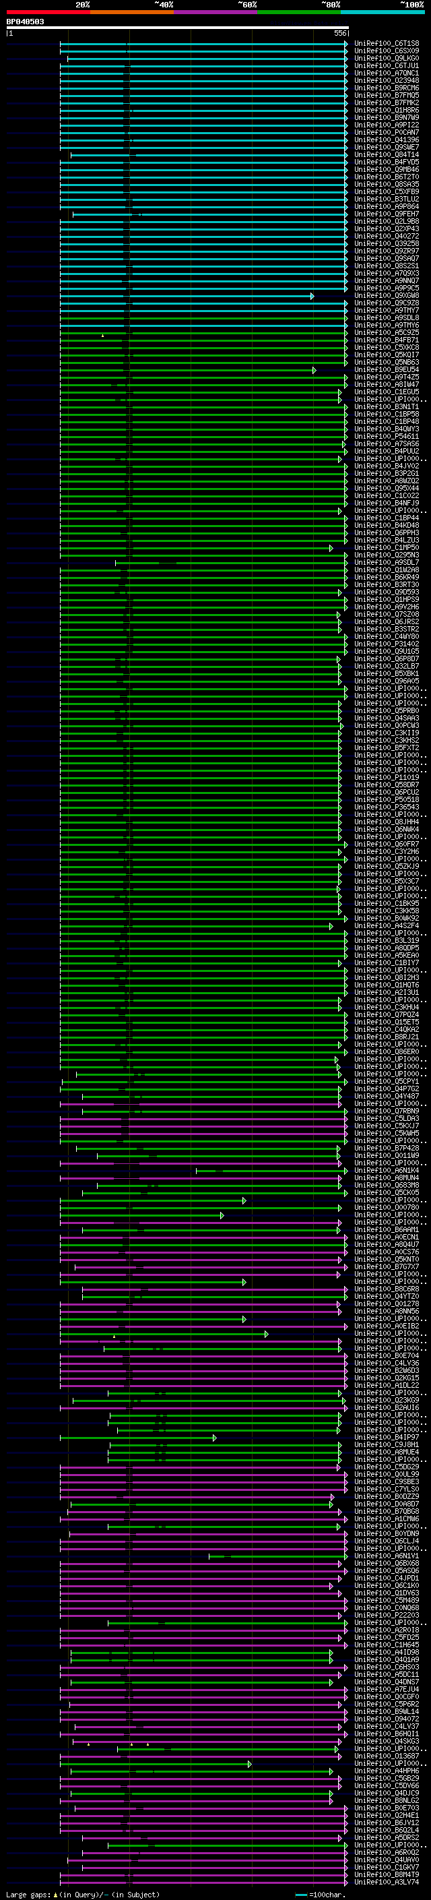
Task: Click the purple ~60% legend segment
Action: tap(216, 12)
